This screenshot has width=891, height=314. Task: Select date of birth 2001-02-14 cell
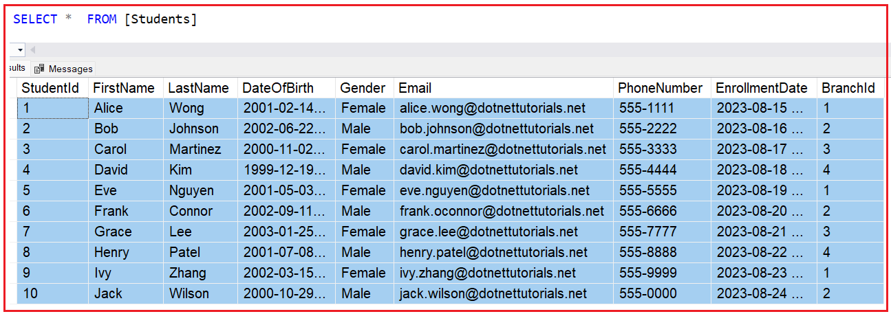286,108
